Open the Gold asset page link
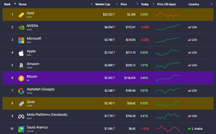 coord(30,13)
